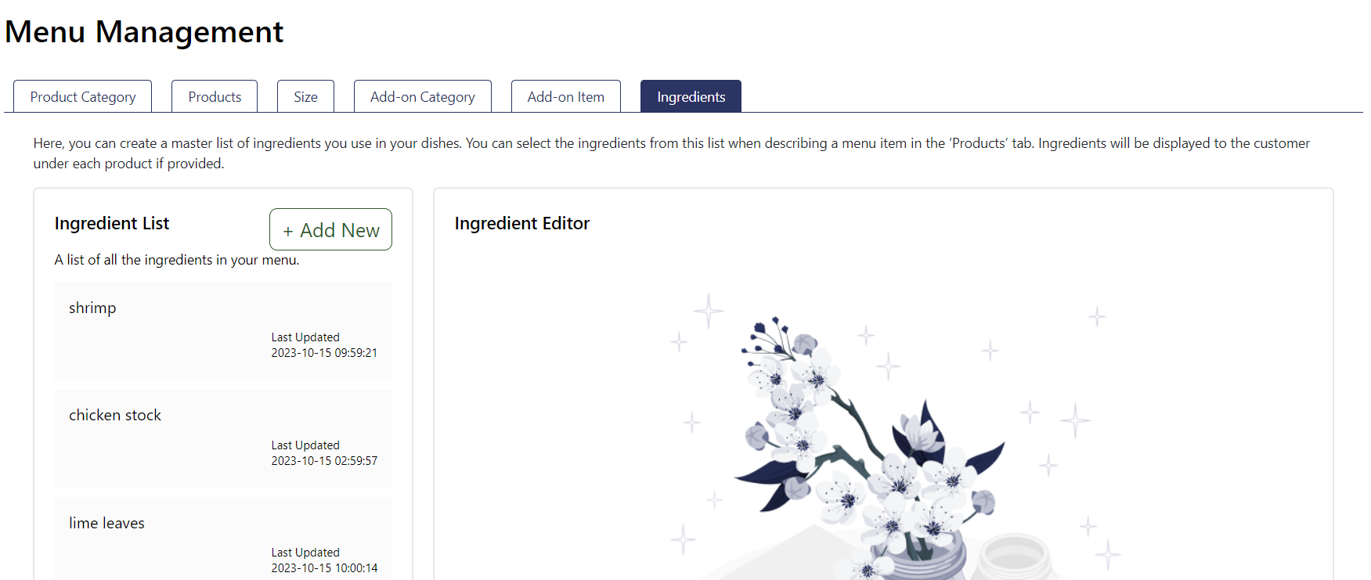
Task: Click lime leaves' last updated timestamp
Action: 323,568
